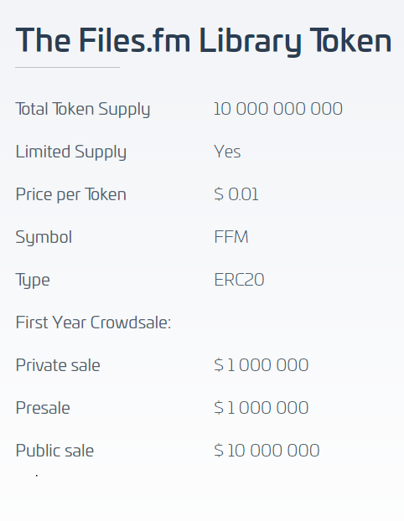404x521 pixels.
Task: Select the Price per Token label
Action: [70, 194]
